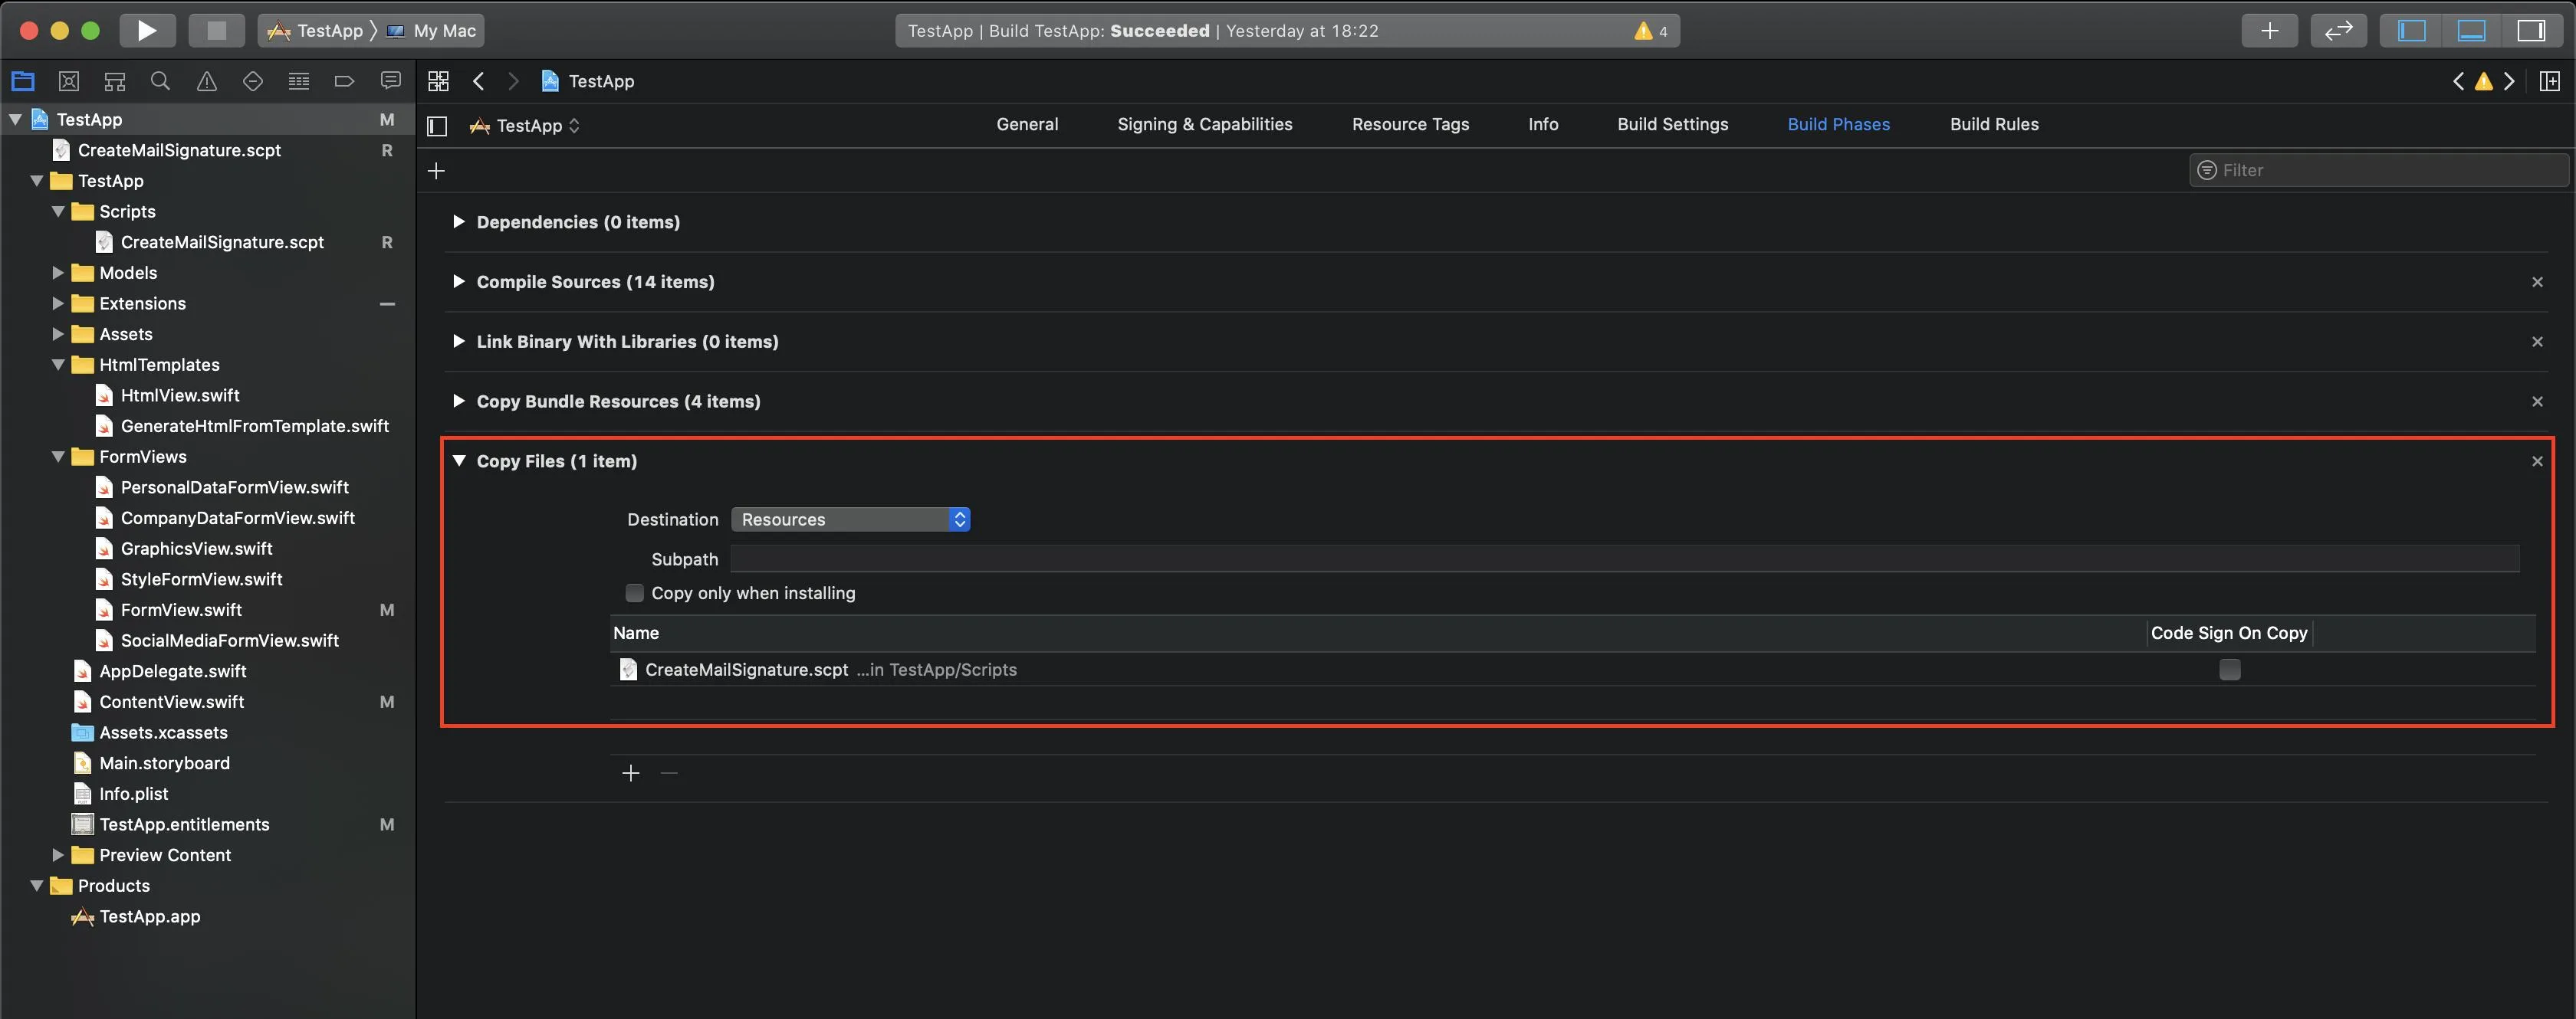
Task: Enable Copy only when installing checkbox
Action: 634,592
